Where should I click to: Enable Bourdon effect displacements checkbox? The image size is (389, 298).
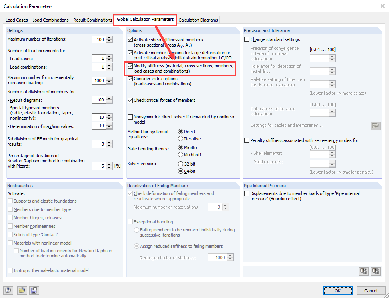pyautogui.click(x=247, y=193)
